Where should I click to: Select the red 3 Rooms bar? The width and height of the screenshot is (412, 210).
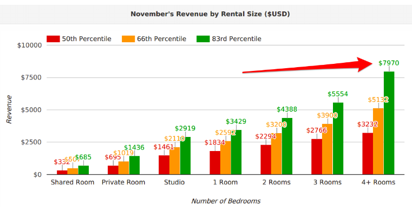click(x=317, y=156)
